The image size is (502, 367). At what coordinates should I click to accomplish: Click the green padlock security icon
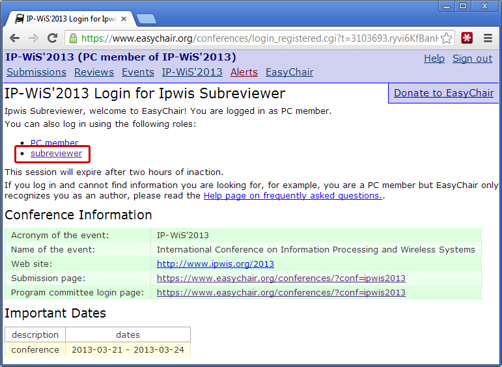point(73,38)
